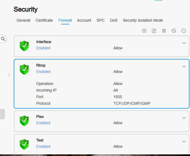Expand the Interface rule details
Image resolution: width=190 pixels, height=156 pixels.
184,43
